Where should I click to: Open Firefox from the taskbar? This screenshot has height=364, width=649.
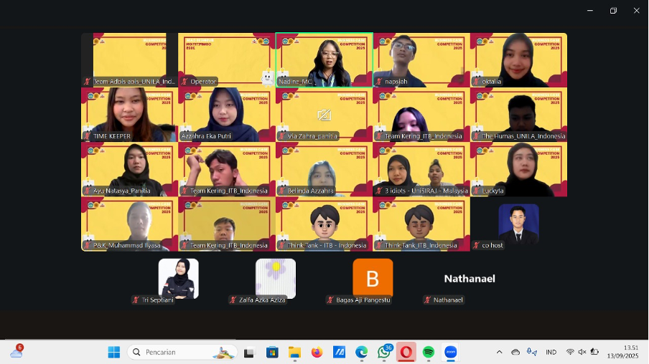tap(317, 352)
